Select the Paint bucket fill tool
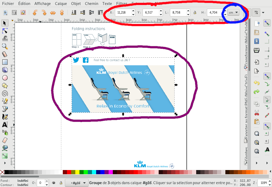 pyautogui.click(x=5, y=148)
